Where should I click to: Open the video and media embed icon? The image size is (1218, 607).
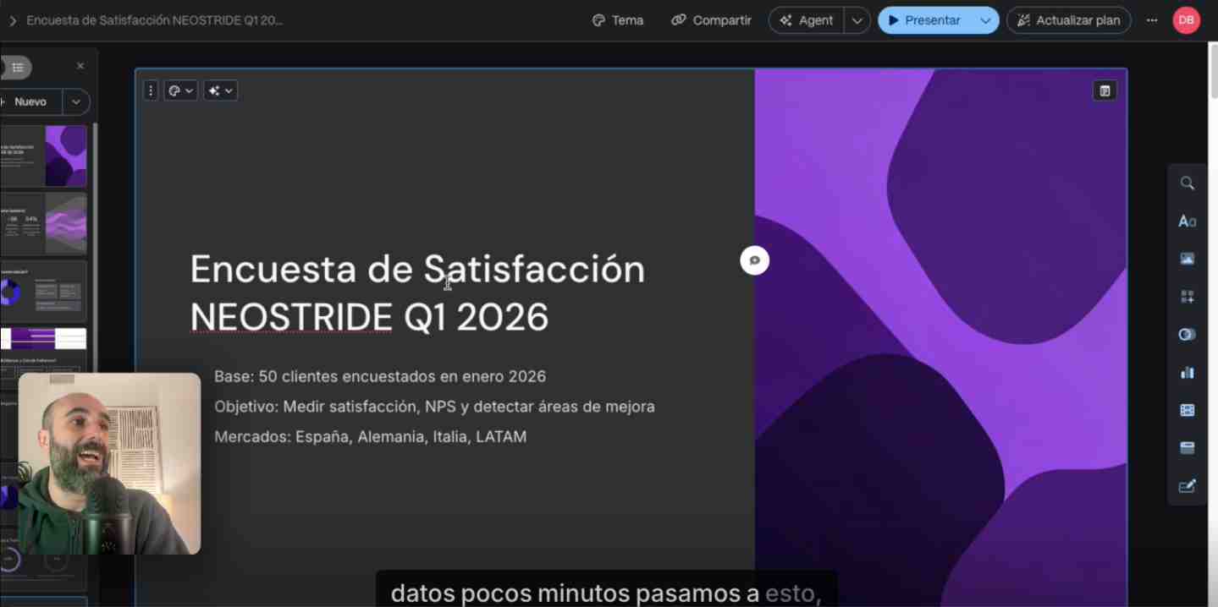1187,410
